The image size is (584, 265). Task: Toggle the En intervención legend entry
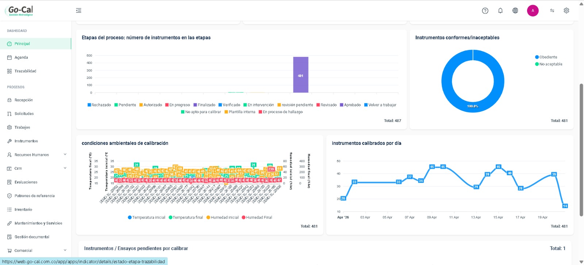point(258,105)
